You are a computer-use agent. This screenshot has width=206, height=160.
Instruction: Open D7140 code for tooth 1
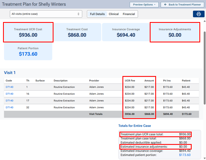tap(9, 87)
